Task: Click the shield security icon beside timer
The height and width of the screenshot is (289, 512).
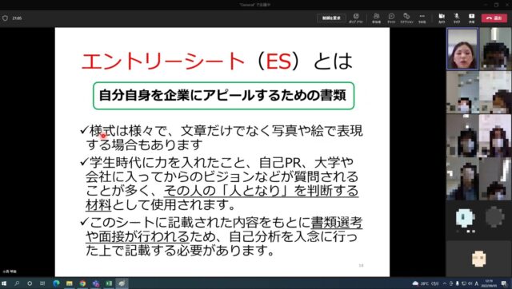Action: (x=6, y=18)
